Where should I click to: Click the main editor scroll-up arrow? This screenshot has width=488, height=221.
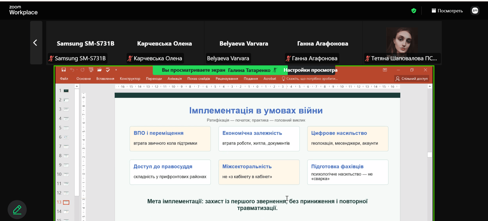tap(430, 87)
